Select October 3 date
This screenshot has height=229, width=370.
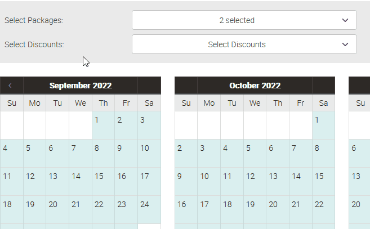[209, 153]
